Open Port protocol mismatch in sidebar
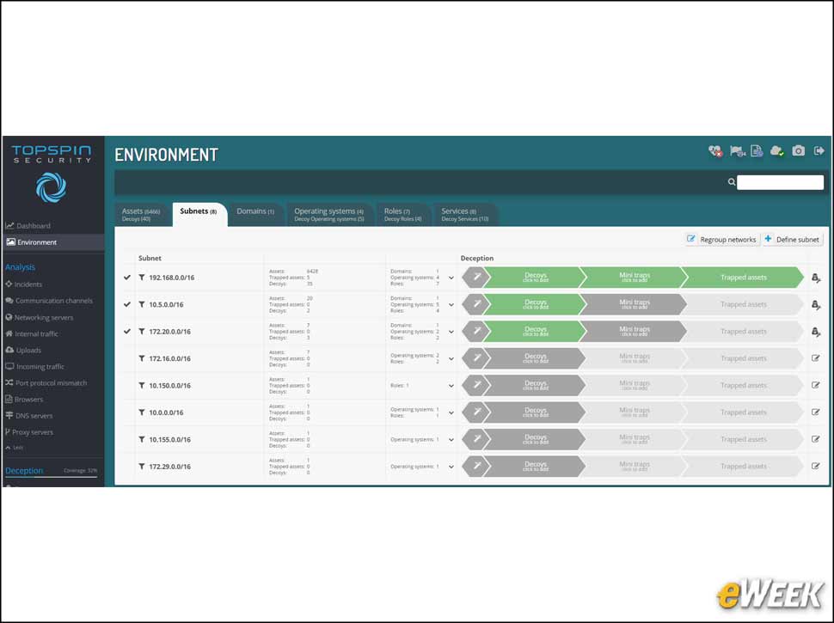Image resolution: width=834 pixels, height=623 pixels. click(x=46, y=382)
